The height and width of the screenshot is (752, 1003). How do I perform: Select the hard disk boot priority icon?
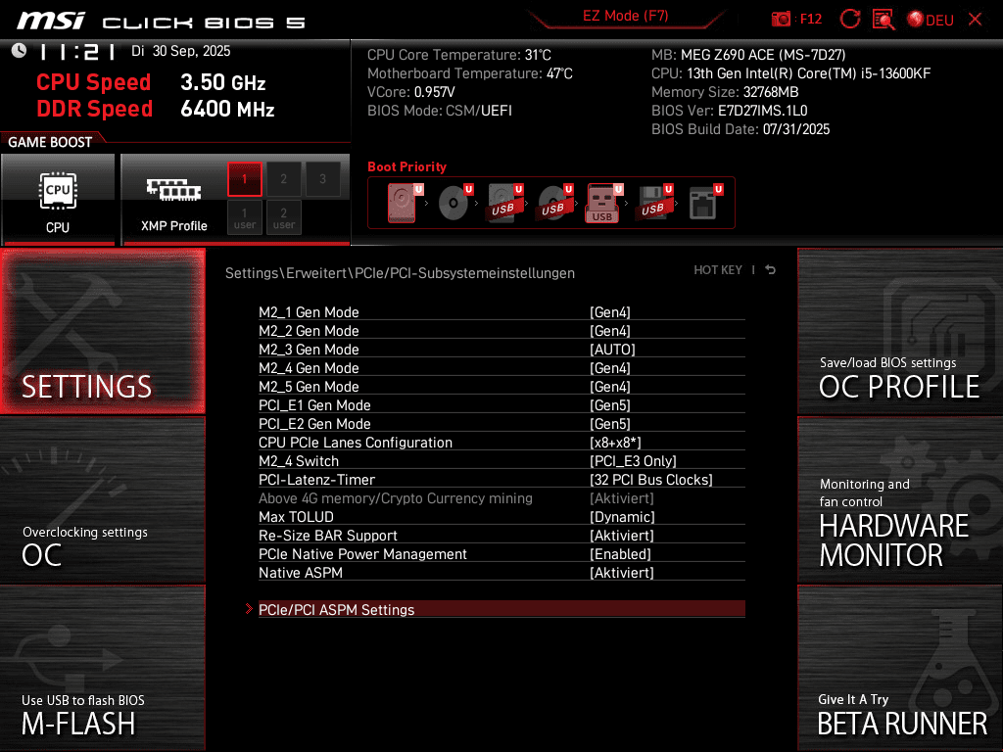[403, 203]
